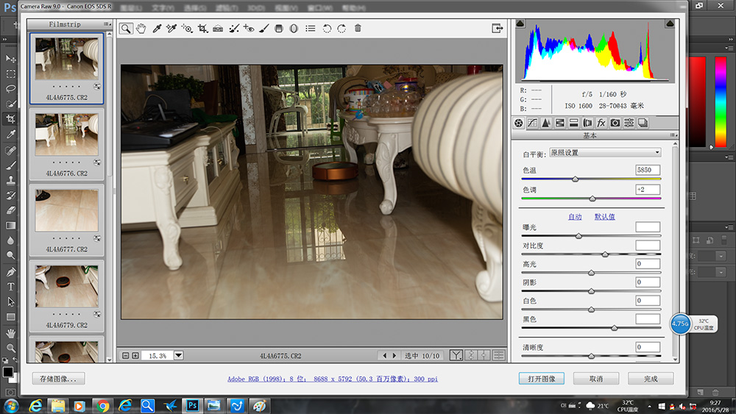Select the White Balance eyedropper tool
Viewport: 736px width, 414px height.
[x=155, y=29]
